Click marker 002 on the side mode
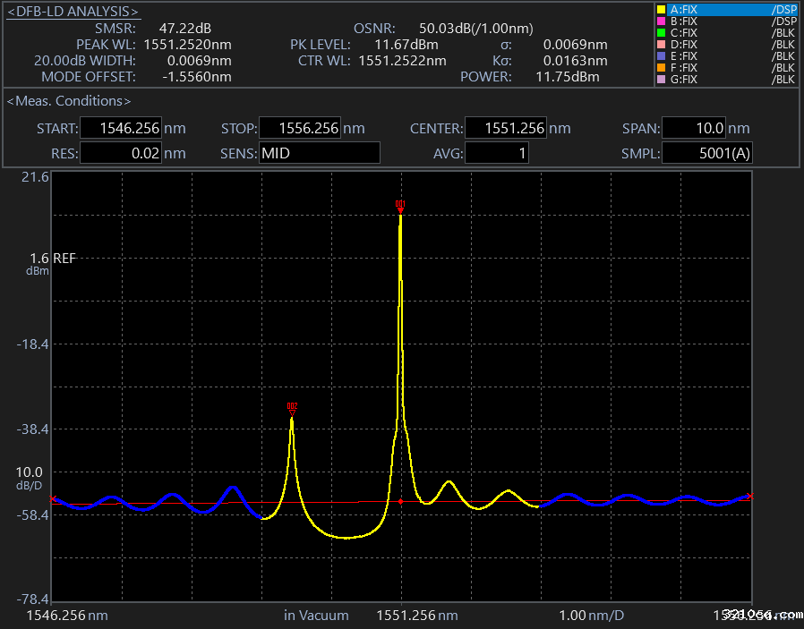Image resolution: width=804 pixels, height=629 pixels. 292,409
